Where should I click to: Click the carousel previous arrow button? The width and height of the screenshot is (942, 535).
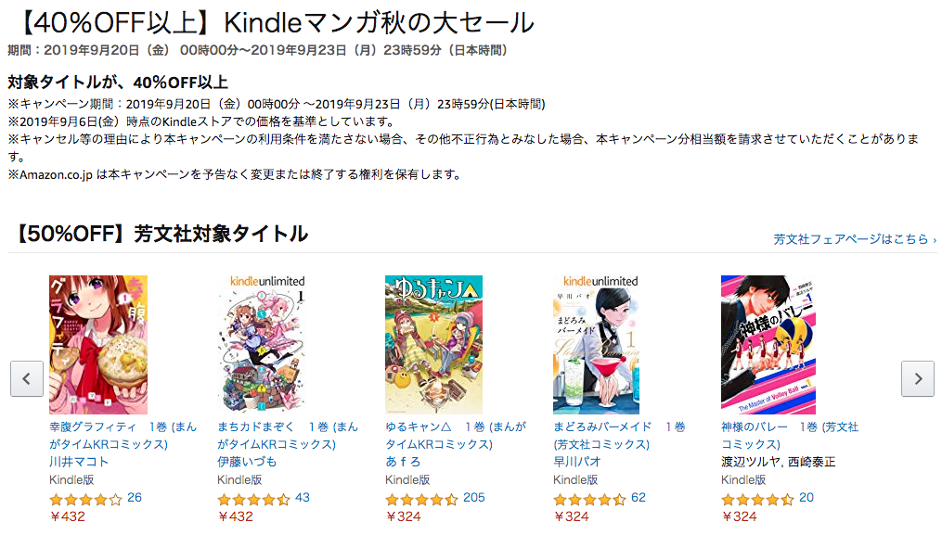(x=26, y=378)
